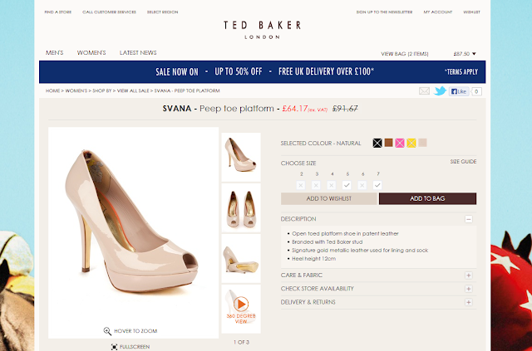Click Add to Wishlist button
The width and height of the screenshot is (532, 351).
tap(329, 198)
